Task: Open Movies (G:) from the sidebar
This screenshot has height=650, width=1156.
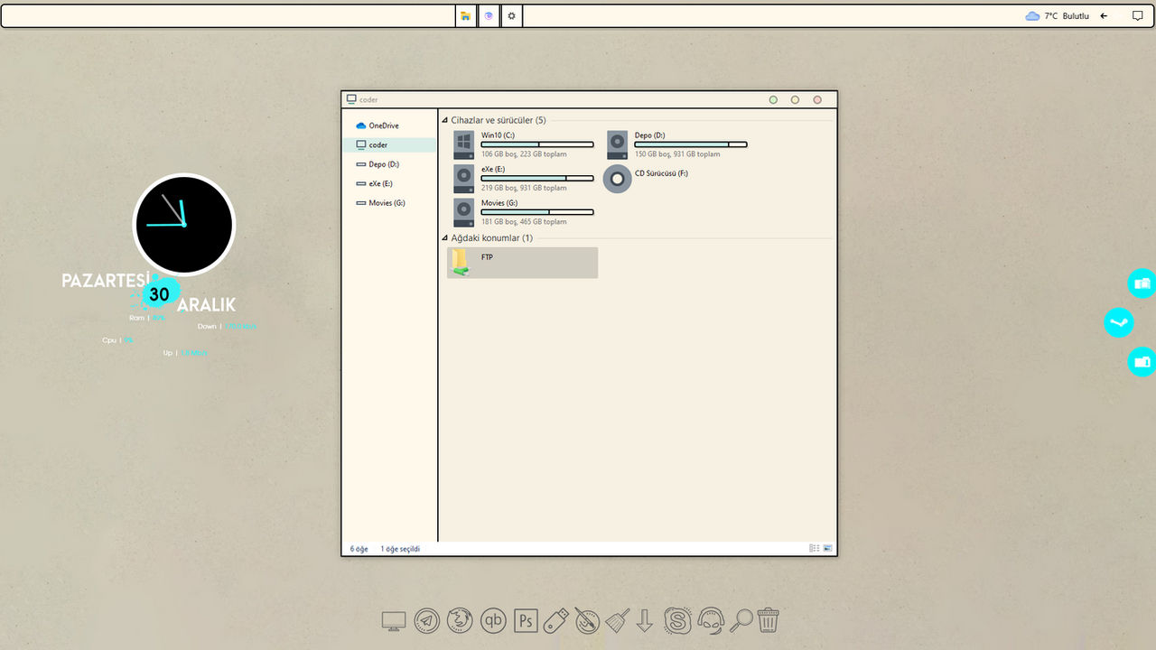Action: [381, 202]
